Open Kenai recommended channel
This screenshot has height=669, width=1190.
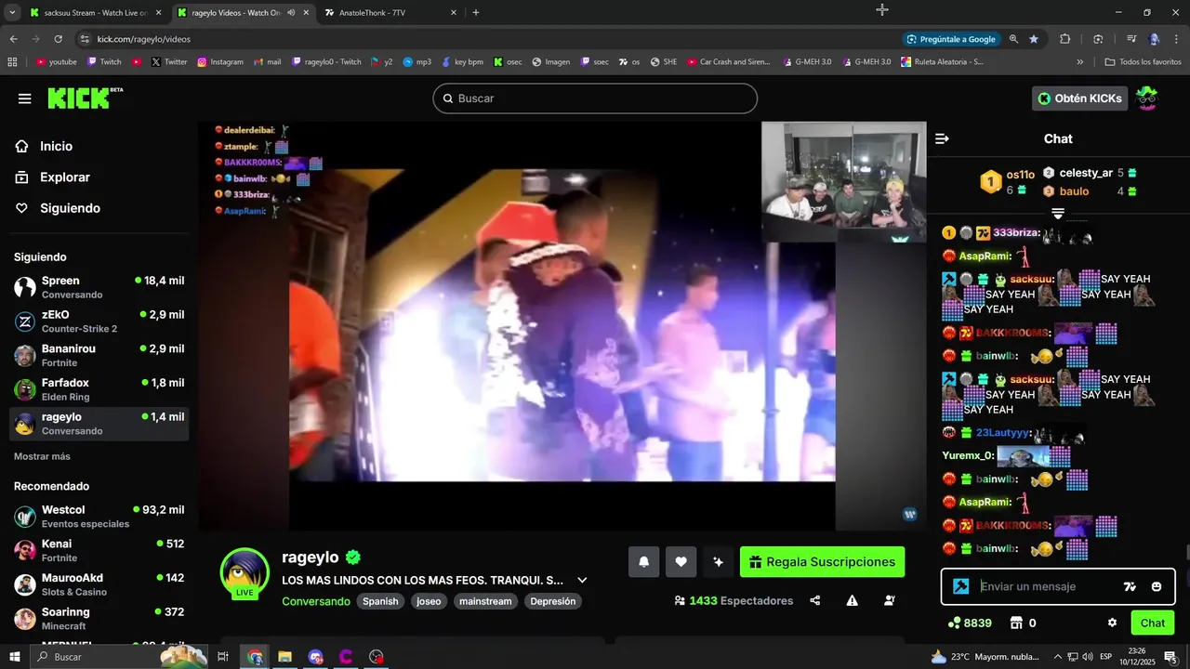tap(99, 550)
